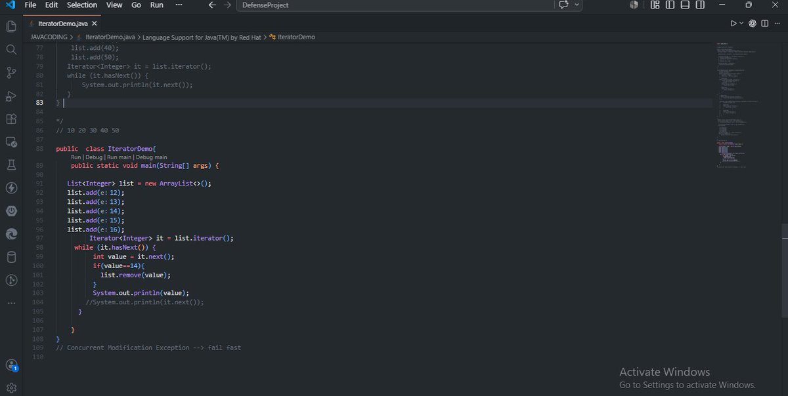Expand the Copilot chat dropdown chevron
Viewport: 788px width, 396px height.
[577, 5]
